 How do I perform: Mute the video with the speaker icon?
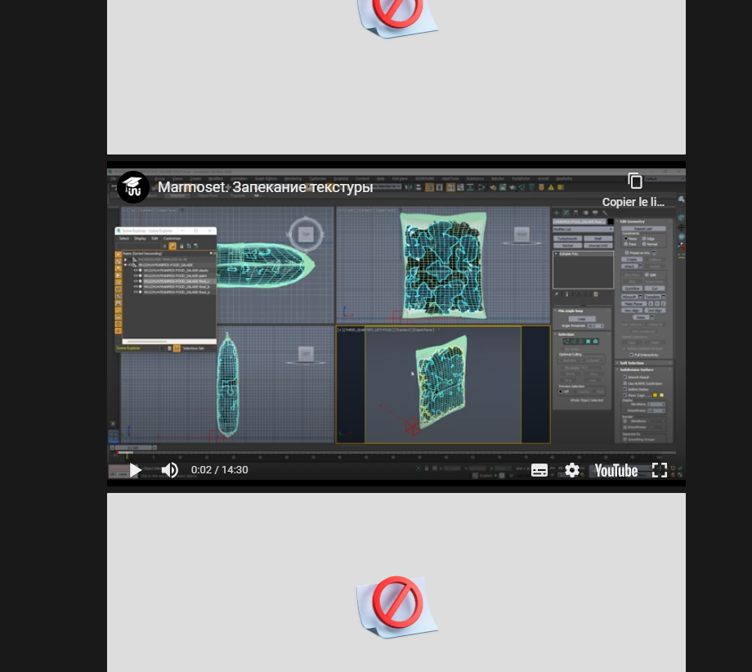point(170,470)
